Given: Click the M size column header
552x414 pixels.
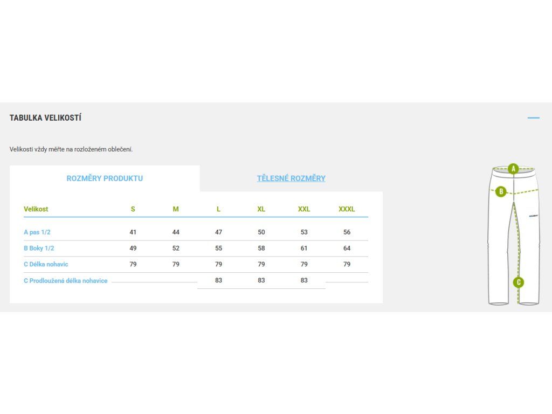Looking at the screenshot, I should [176, 209].
